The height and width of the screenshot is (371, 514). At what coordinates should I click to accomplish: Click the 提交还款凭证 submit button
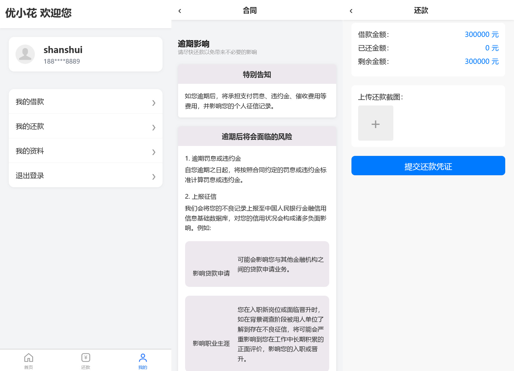pyautogui.click(x=428, y=166)
